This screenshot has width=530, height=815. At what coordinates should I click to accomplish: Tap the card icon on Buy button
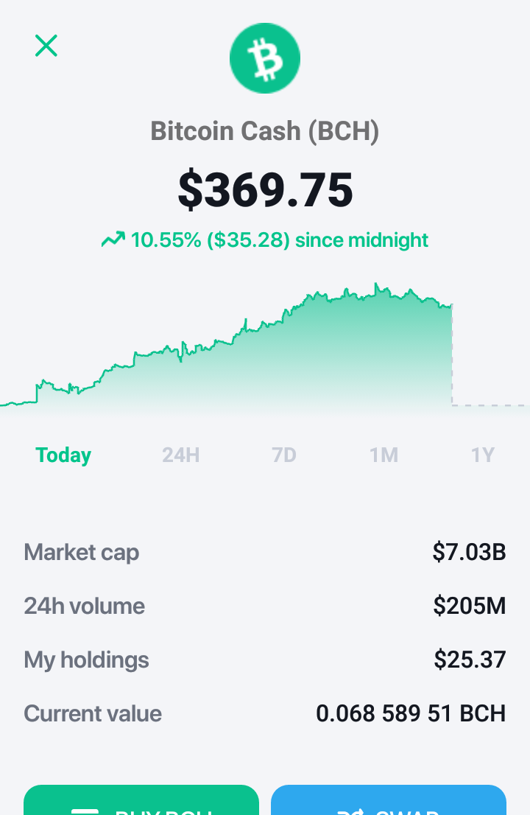[85, 811]
